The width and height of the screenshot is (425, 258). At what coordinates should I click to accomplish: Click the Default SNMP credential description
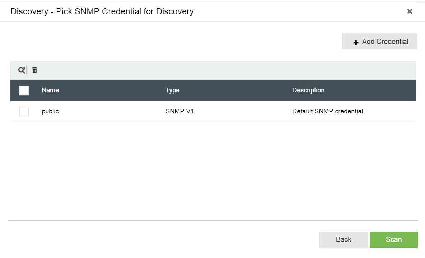point(327,111)
